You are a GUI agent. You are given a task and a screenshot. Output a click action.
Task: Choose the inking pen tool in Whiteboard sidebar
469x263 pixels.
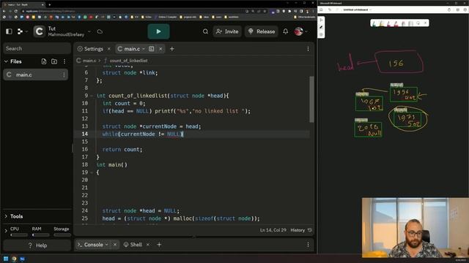321,27
